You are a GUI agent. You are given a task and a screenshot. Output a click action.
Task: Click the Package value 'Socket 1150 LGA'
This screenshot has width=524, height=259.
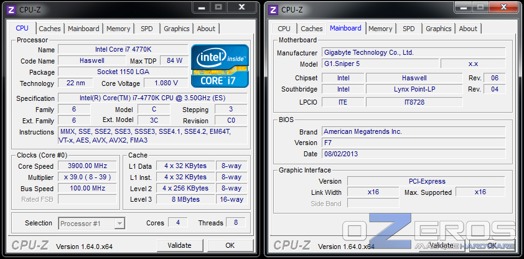point(123,72)
